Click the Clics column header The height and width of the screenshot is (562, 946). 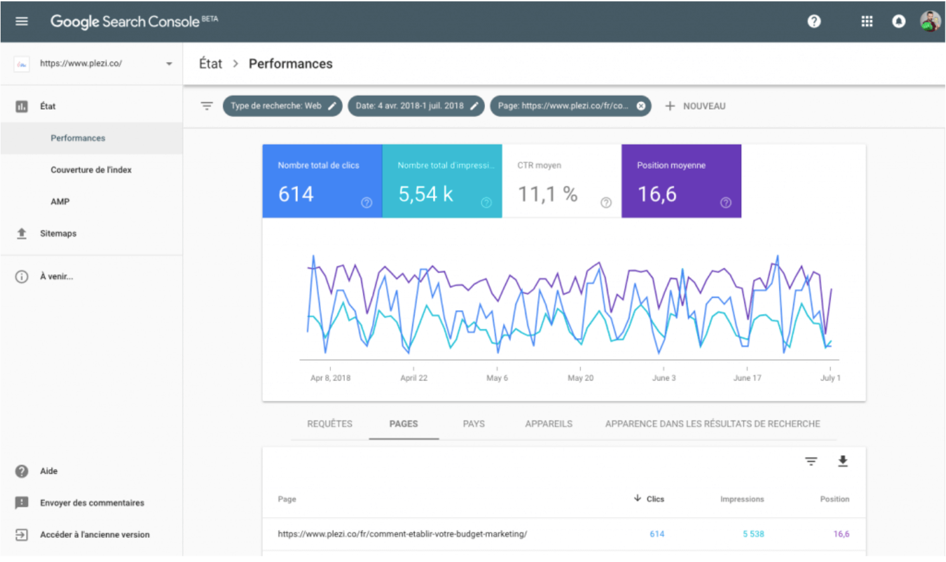(x=656, y=499)
